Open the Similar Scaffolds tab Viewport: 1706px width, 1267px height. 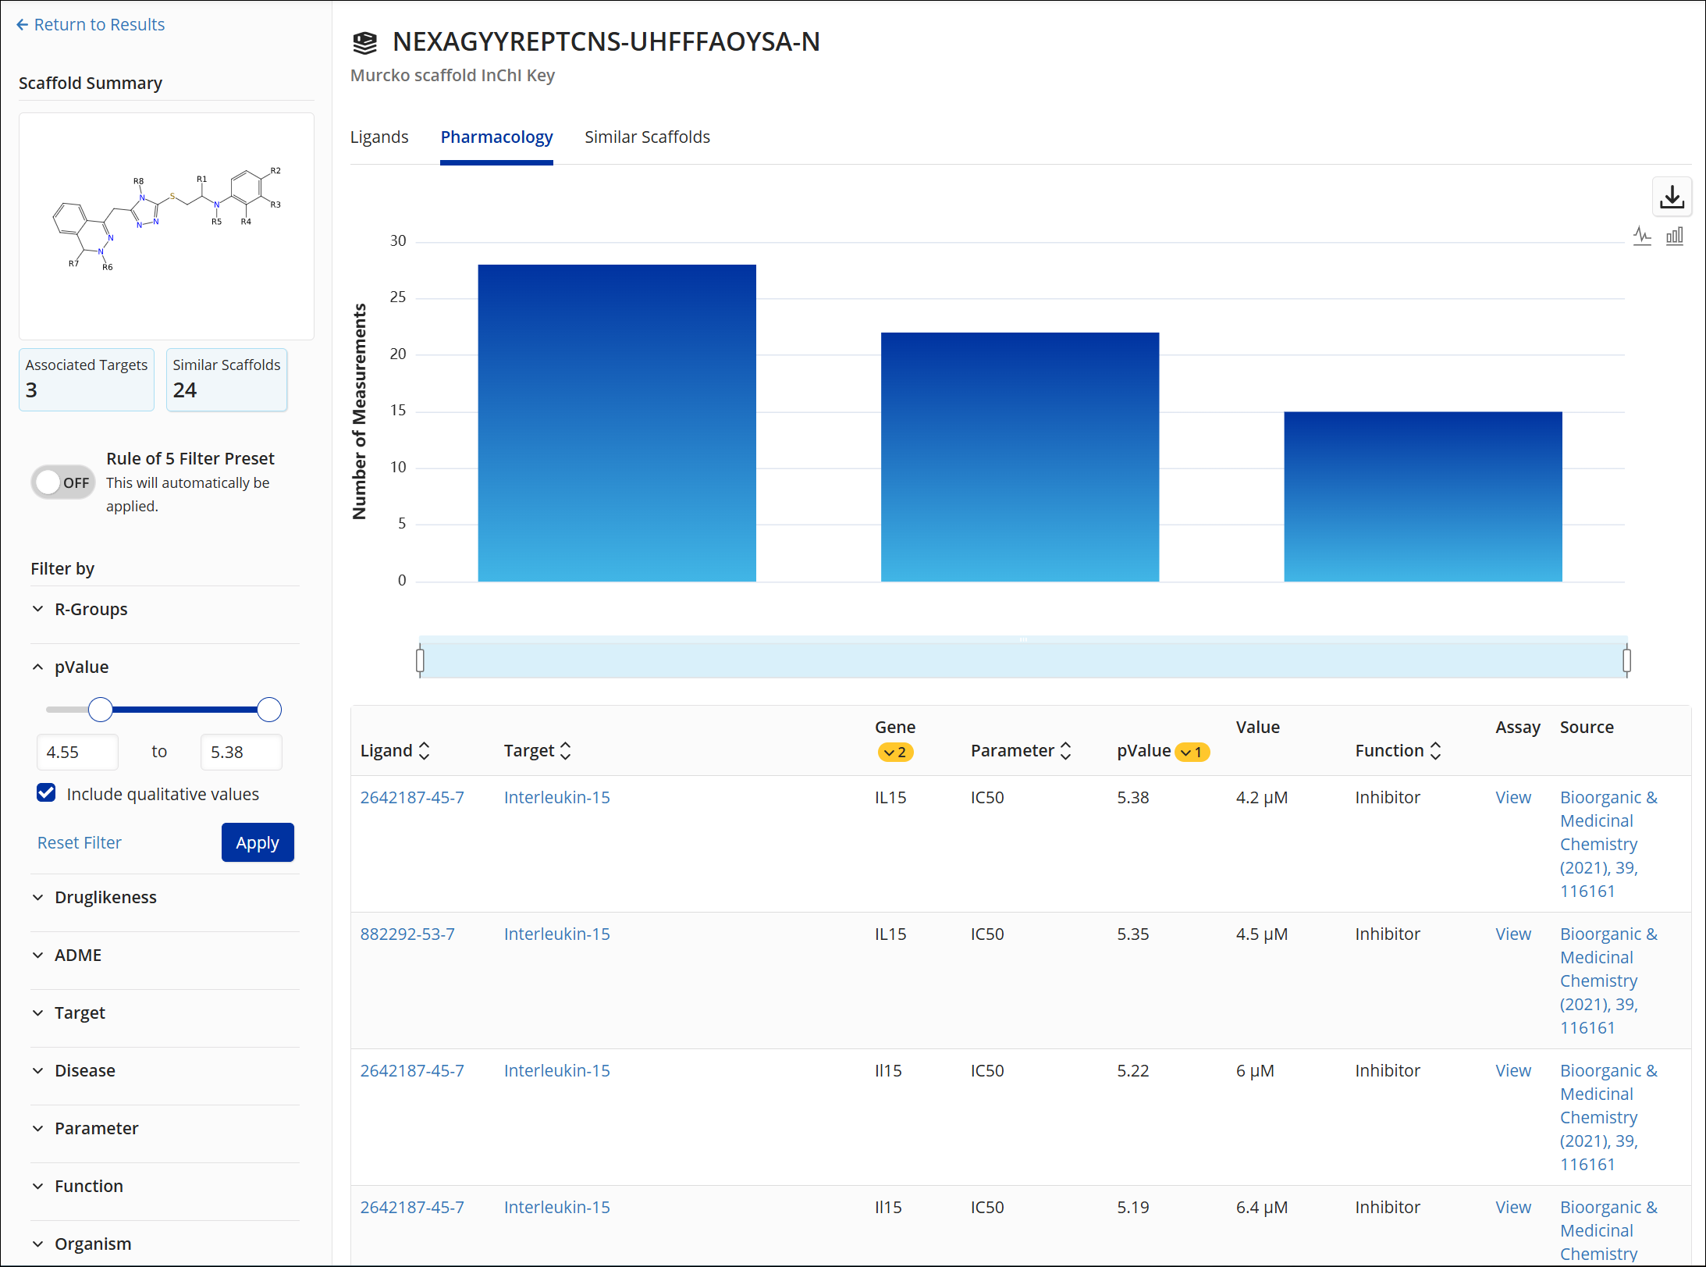click(x=647, y=137)
